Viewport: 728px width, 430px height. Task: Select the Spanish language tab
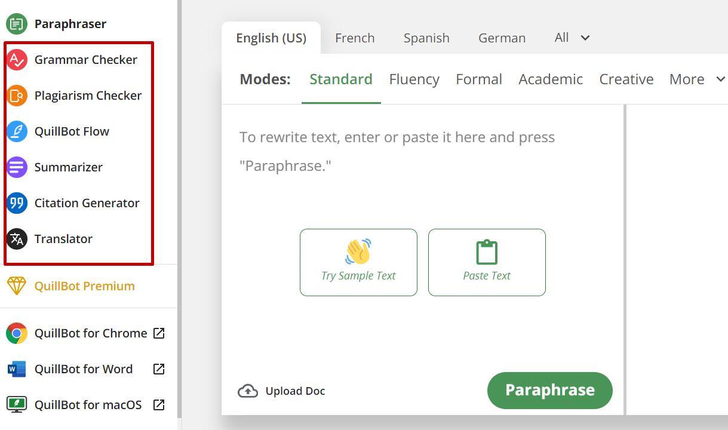(x=426, y=38)
